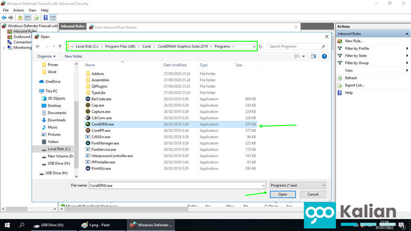411x231 pixels.
Task: Click the Open button
Action: pos(283,194)
